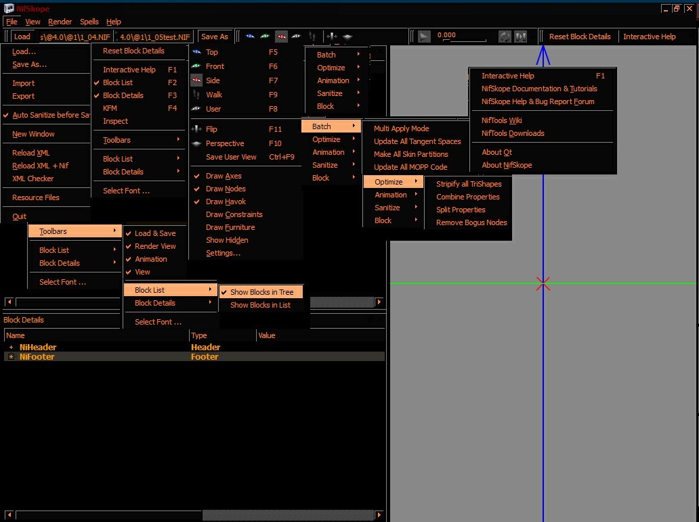This screenshot has height=522, width=699.
Task: Click the Save As toolbar button
Action: click(215, 37)
